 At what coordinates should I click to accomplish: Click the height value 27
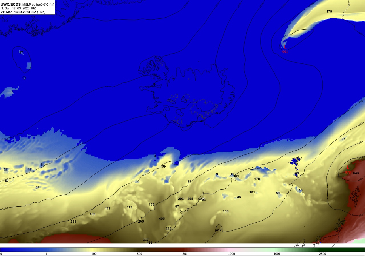coord(6,169)
